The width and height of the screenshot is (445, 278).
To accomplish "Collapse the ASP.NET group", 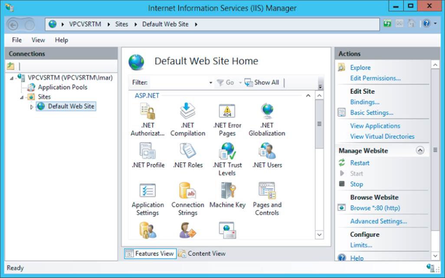I will 308,95.
